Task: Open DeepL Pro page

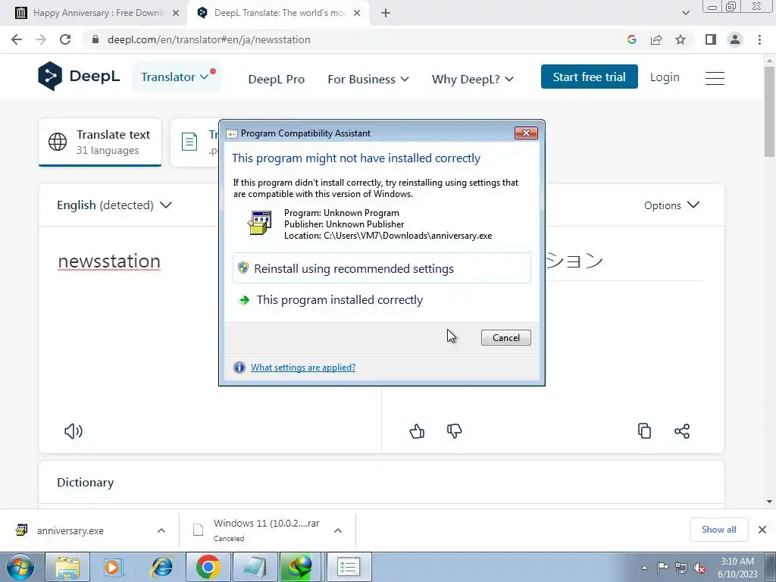Action: click(x=276, y=79)
